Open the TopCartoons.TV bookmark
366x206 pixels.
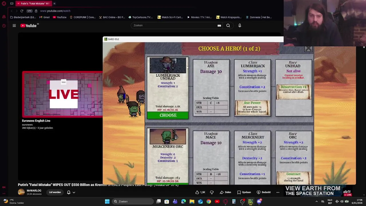point(140,17)
